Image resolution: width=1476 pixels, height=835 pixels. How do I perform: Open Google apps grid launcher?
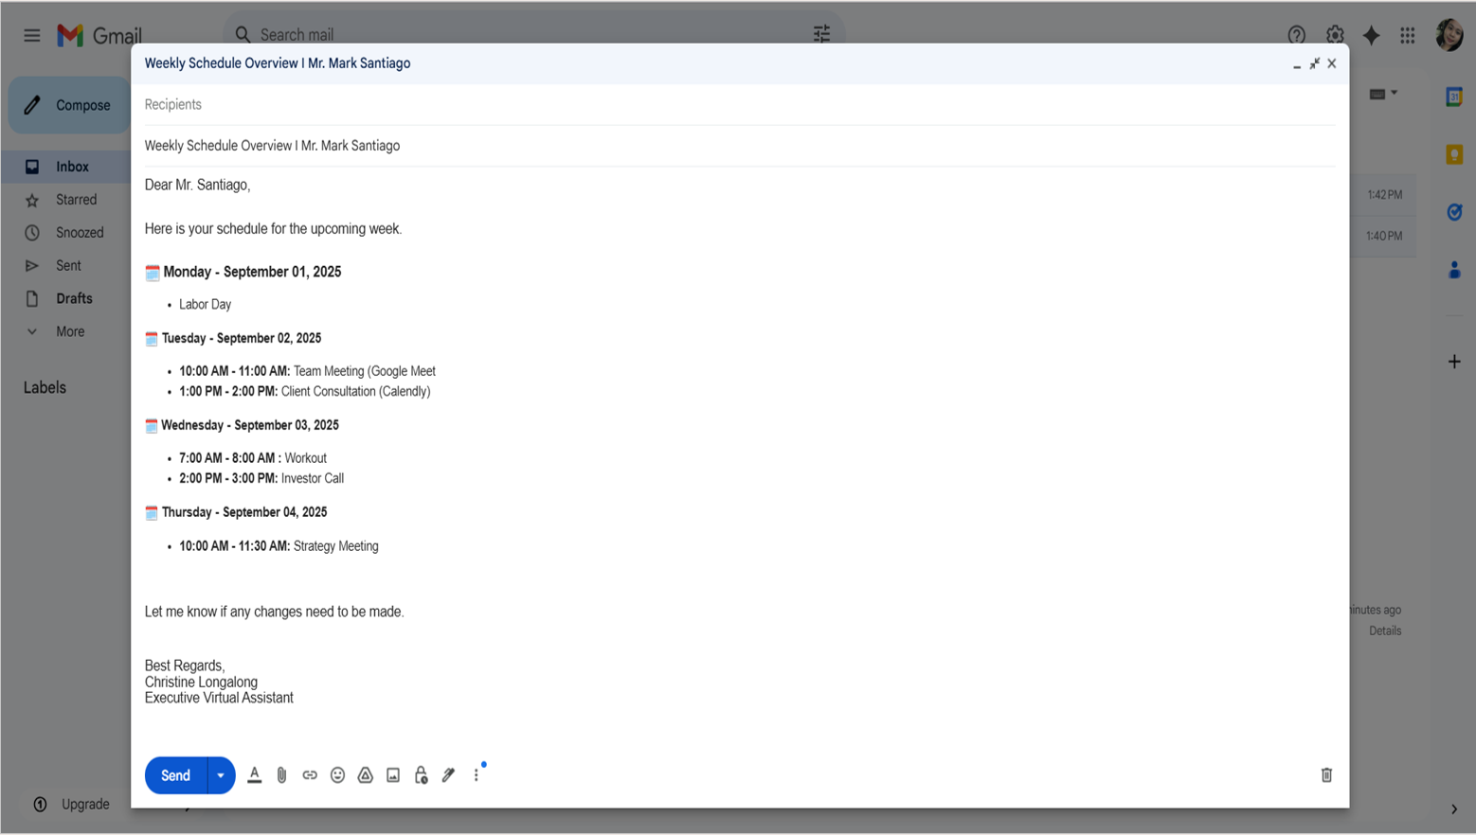[1408, 35]
